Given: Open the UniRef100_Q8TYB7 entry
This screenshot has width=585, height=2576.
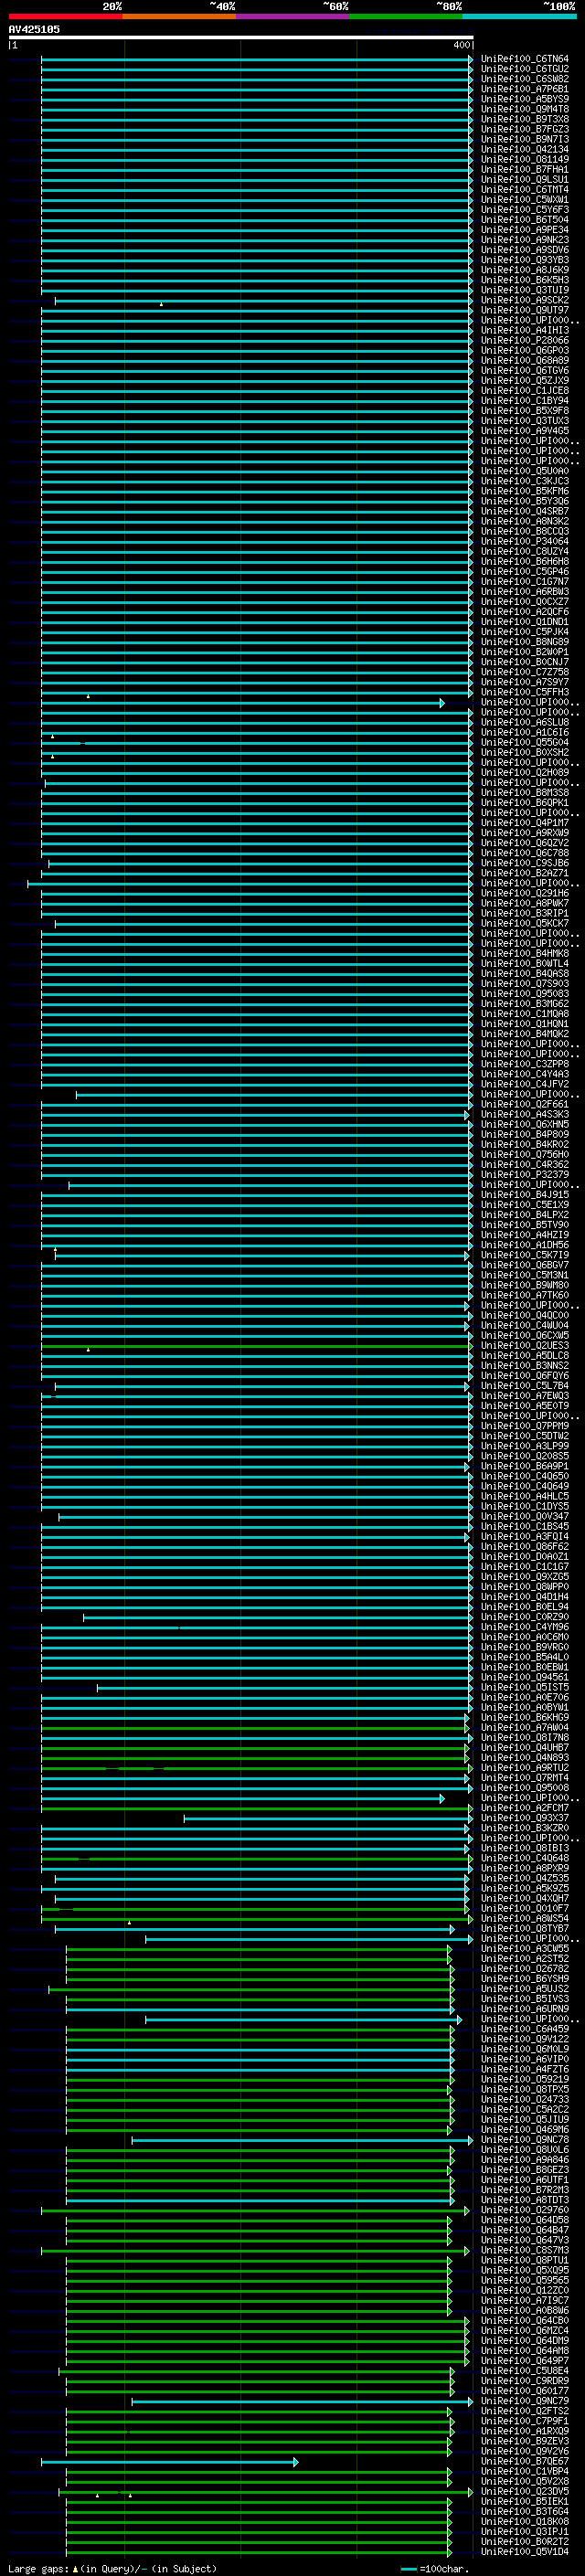Looking at the screenshot, I should 524,1928.
